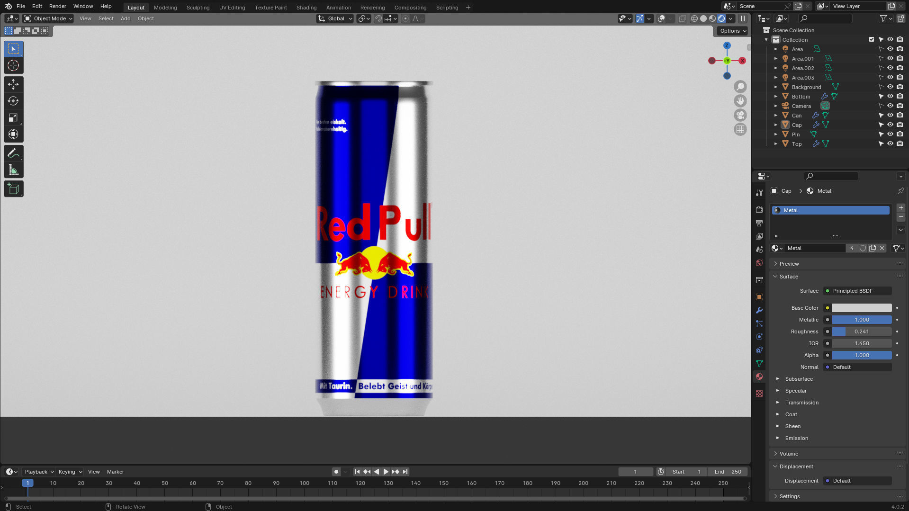The height and width of the screenshot is (511, 909).
Task: Select the Move tool
Action: [13, 84]
